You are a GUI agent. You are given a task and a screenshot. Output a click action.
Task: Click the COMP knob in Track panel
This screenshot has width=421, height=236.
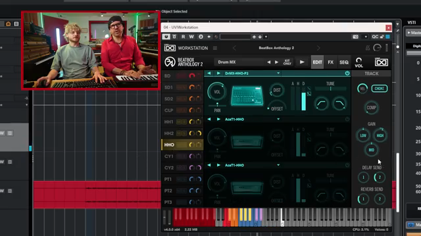point(371,108)
